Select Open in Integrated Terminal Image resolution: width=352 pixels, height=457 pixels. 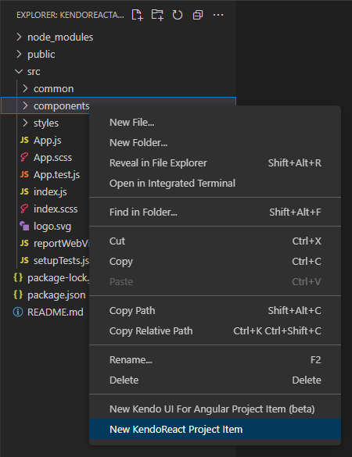point(215,184)
